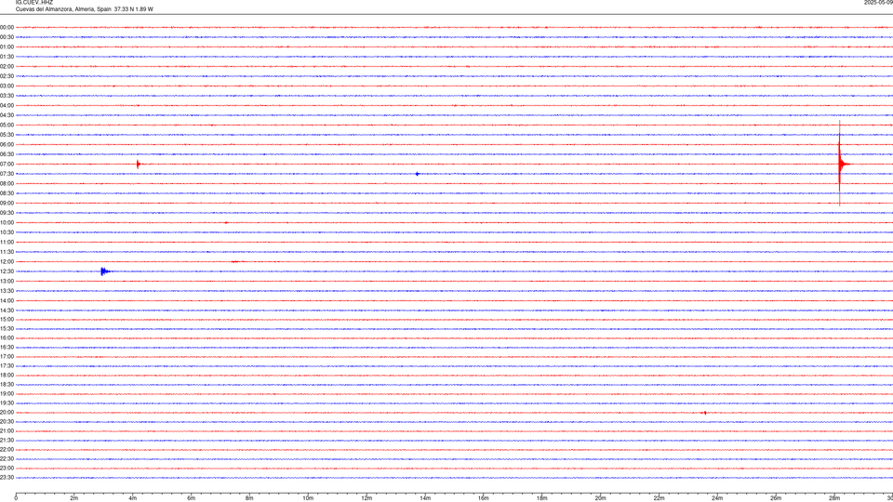Click the 21:00 time label

pyautogui.click(x=7, y=430)
